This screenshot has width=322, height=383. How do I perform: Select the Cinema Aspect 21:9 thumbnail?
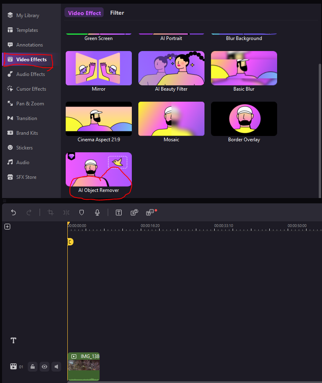pyautogui.click(x=99, y=119)
